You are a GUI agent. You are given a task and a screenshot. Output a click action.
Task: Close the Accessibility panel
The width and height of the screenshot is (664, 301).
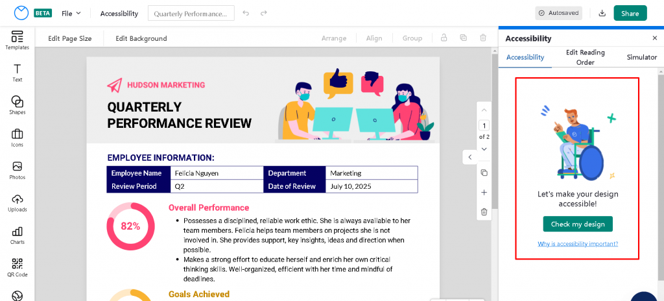655,38
